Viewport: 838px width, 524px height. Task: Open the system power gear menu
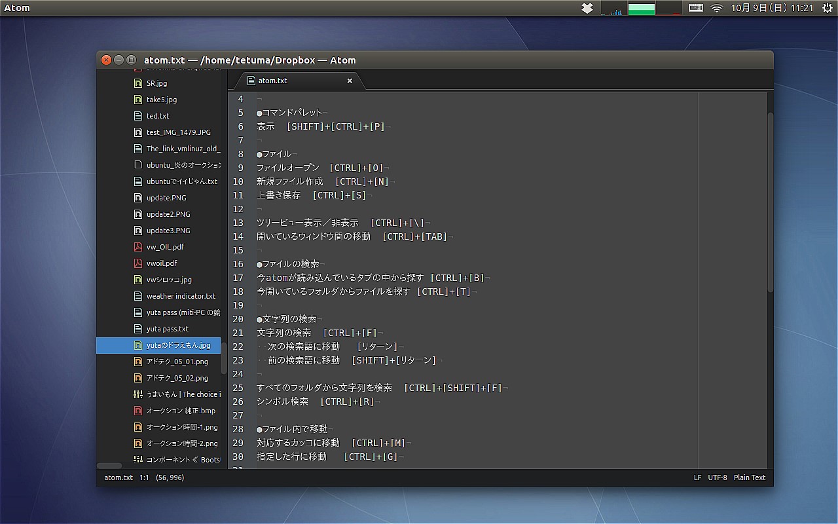[x=828, y=8]
